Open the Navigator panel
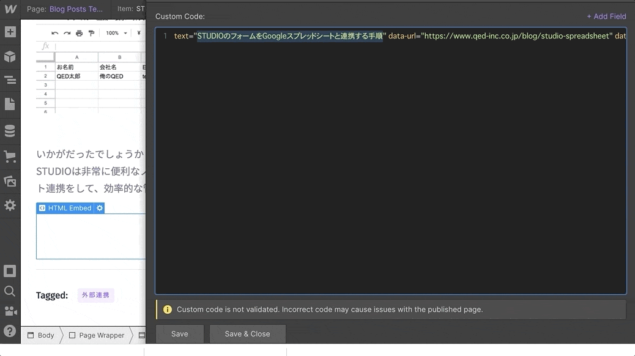635x356 pixels. [10, 80]
